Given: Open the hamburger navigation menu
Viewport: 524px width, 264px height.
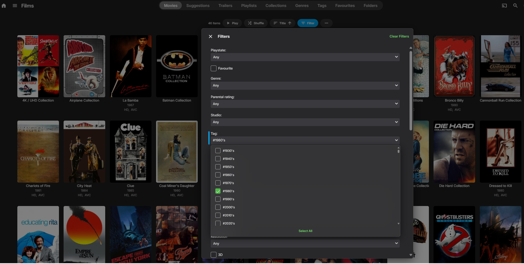Looking at the screenshot, I should tap(15, 5).
